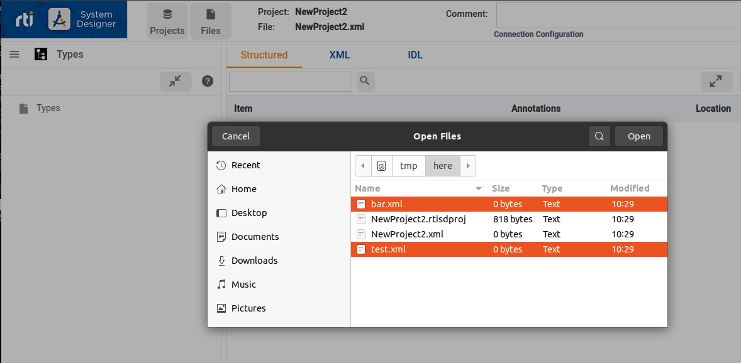Switch to the IDL tab
Viewport: 741px width, 363px height.
point(415,55)
